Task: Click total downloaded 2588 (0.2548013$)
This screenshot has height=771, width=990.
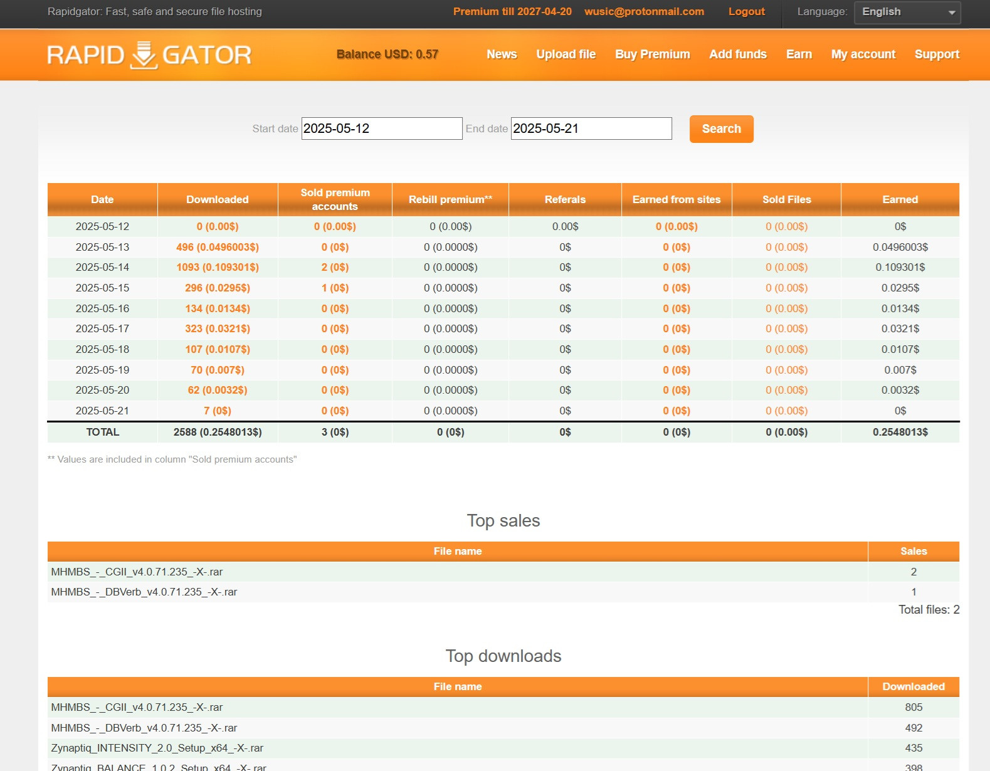Action: [218, 432]
